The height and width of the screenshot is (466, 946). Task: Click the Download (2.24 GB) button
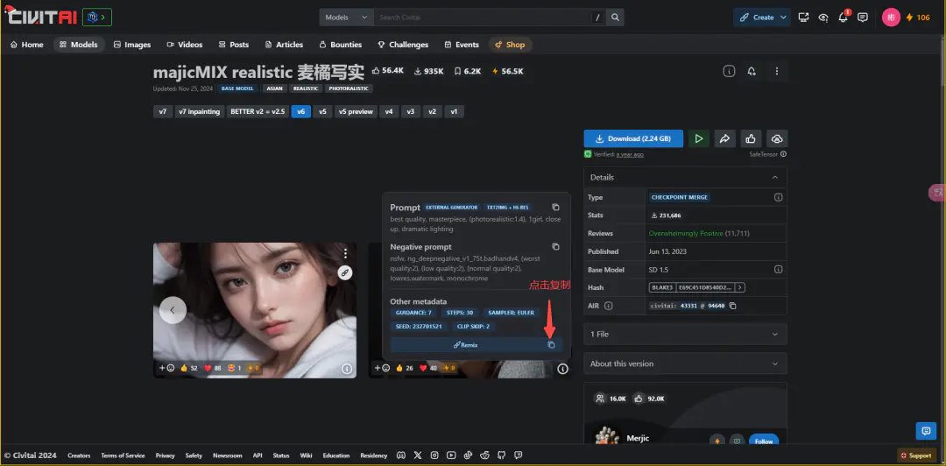pos(633,138)
